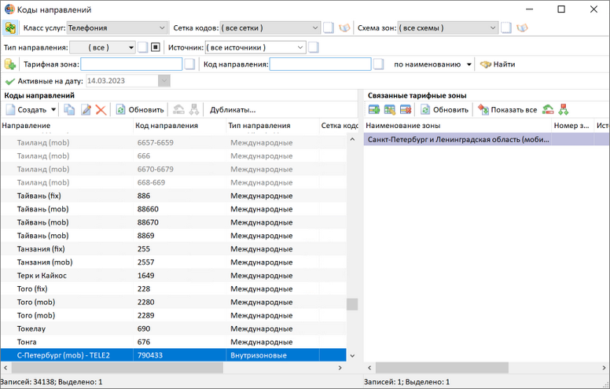Clear the Источник filter with its clear icon

tap(314, 47)
